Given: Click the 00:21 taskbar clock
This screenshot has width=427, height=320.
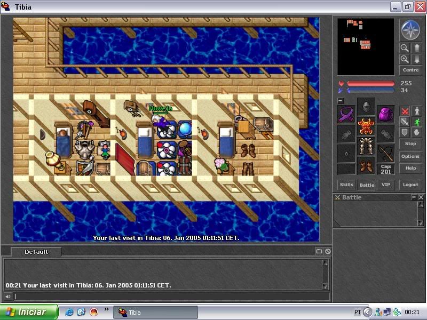Looking at the screenshot, I should [x=412, y=312].
